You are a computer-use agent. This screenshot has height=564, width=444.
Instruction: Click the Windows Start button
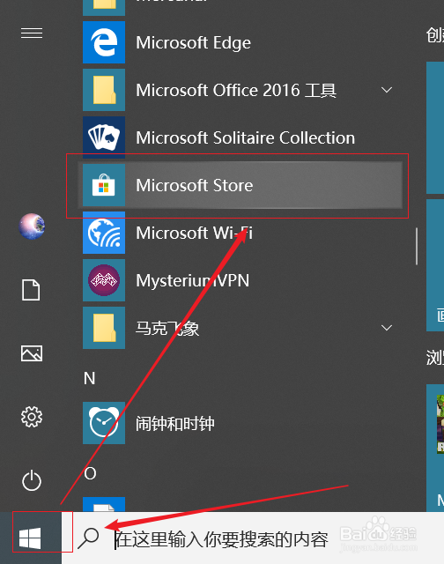point(30,538)
